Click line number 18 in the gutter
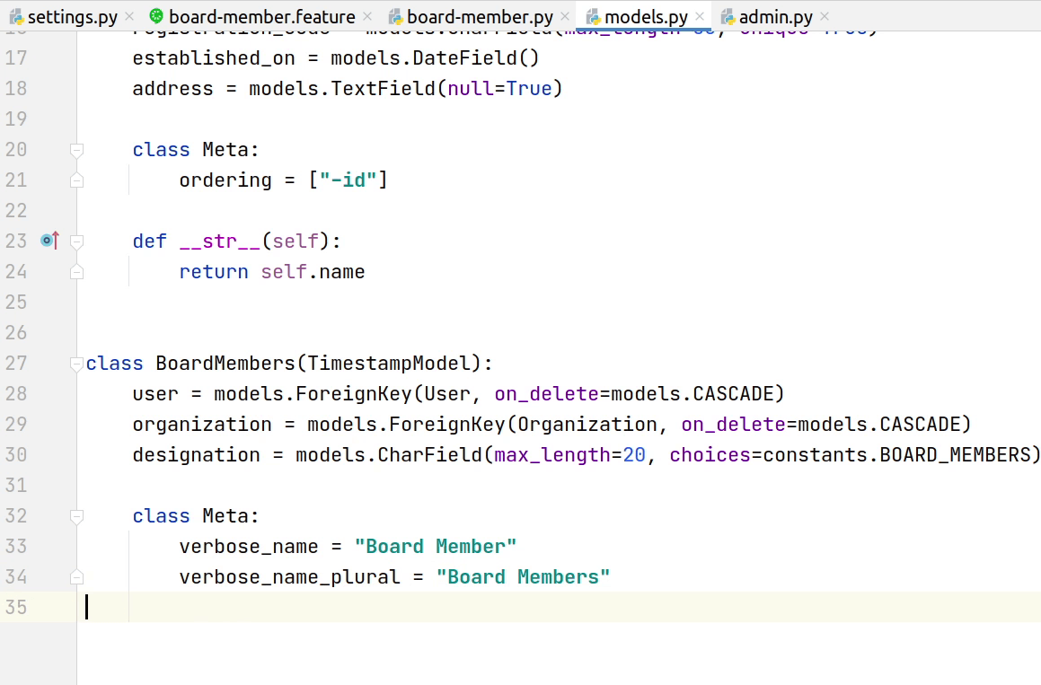The height and width of the screenshot is (685, 1041). [x=16, y=88]
